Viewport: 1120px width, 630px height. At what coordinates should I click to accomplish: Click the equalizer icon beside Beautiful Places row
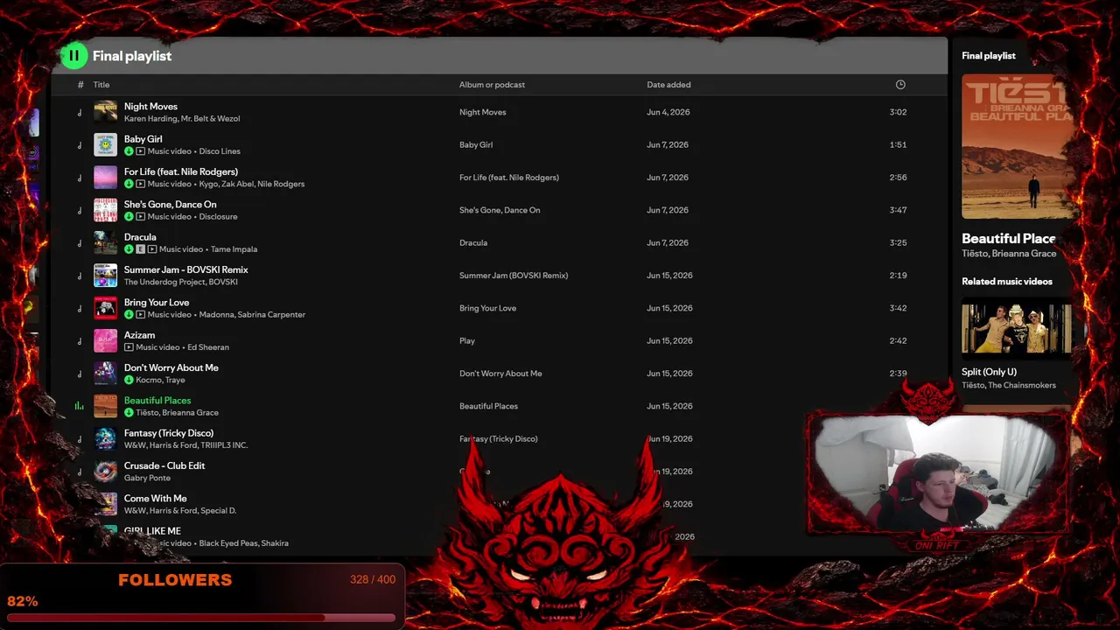[80, 406]
